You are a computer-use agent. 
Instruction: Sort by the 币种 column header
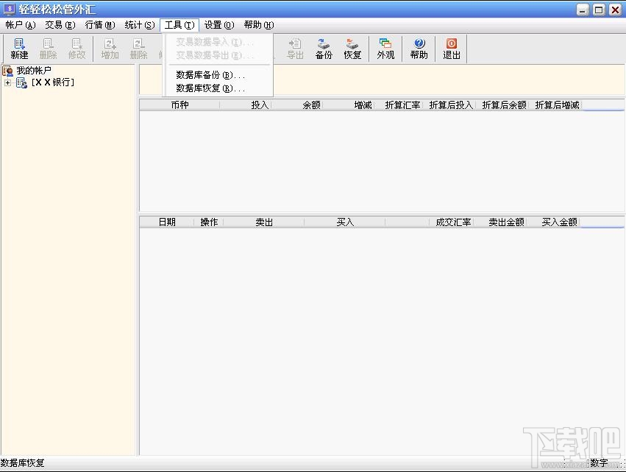[x=179, y=105]
